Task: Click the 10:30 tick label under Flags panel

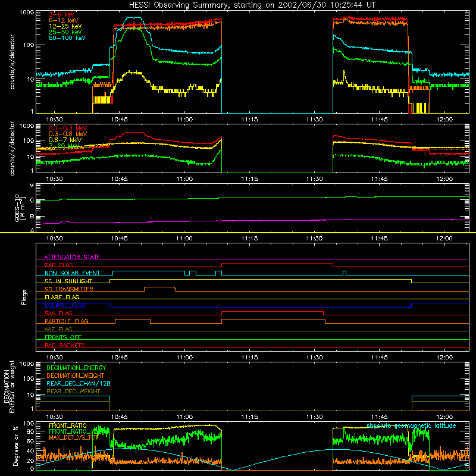Action: [54, 358]
